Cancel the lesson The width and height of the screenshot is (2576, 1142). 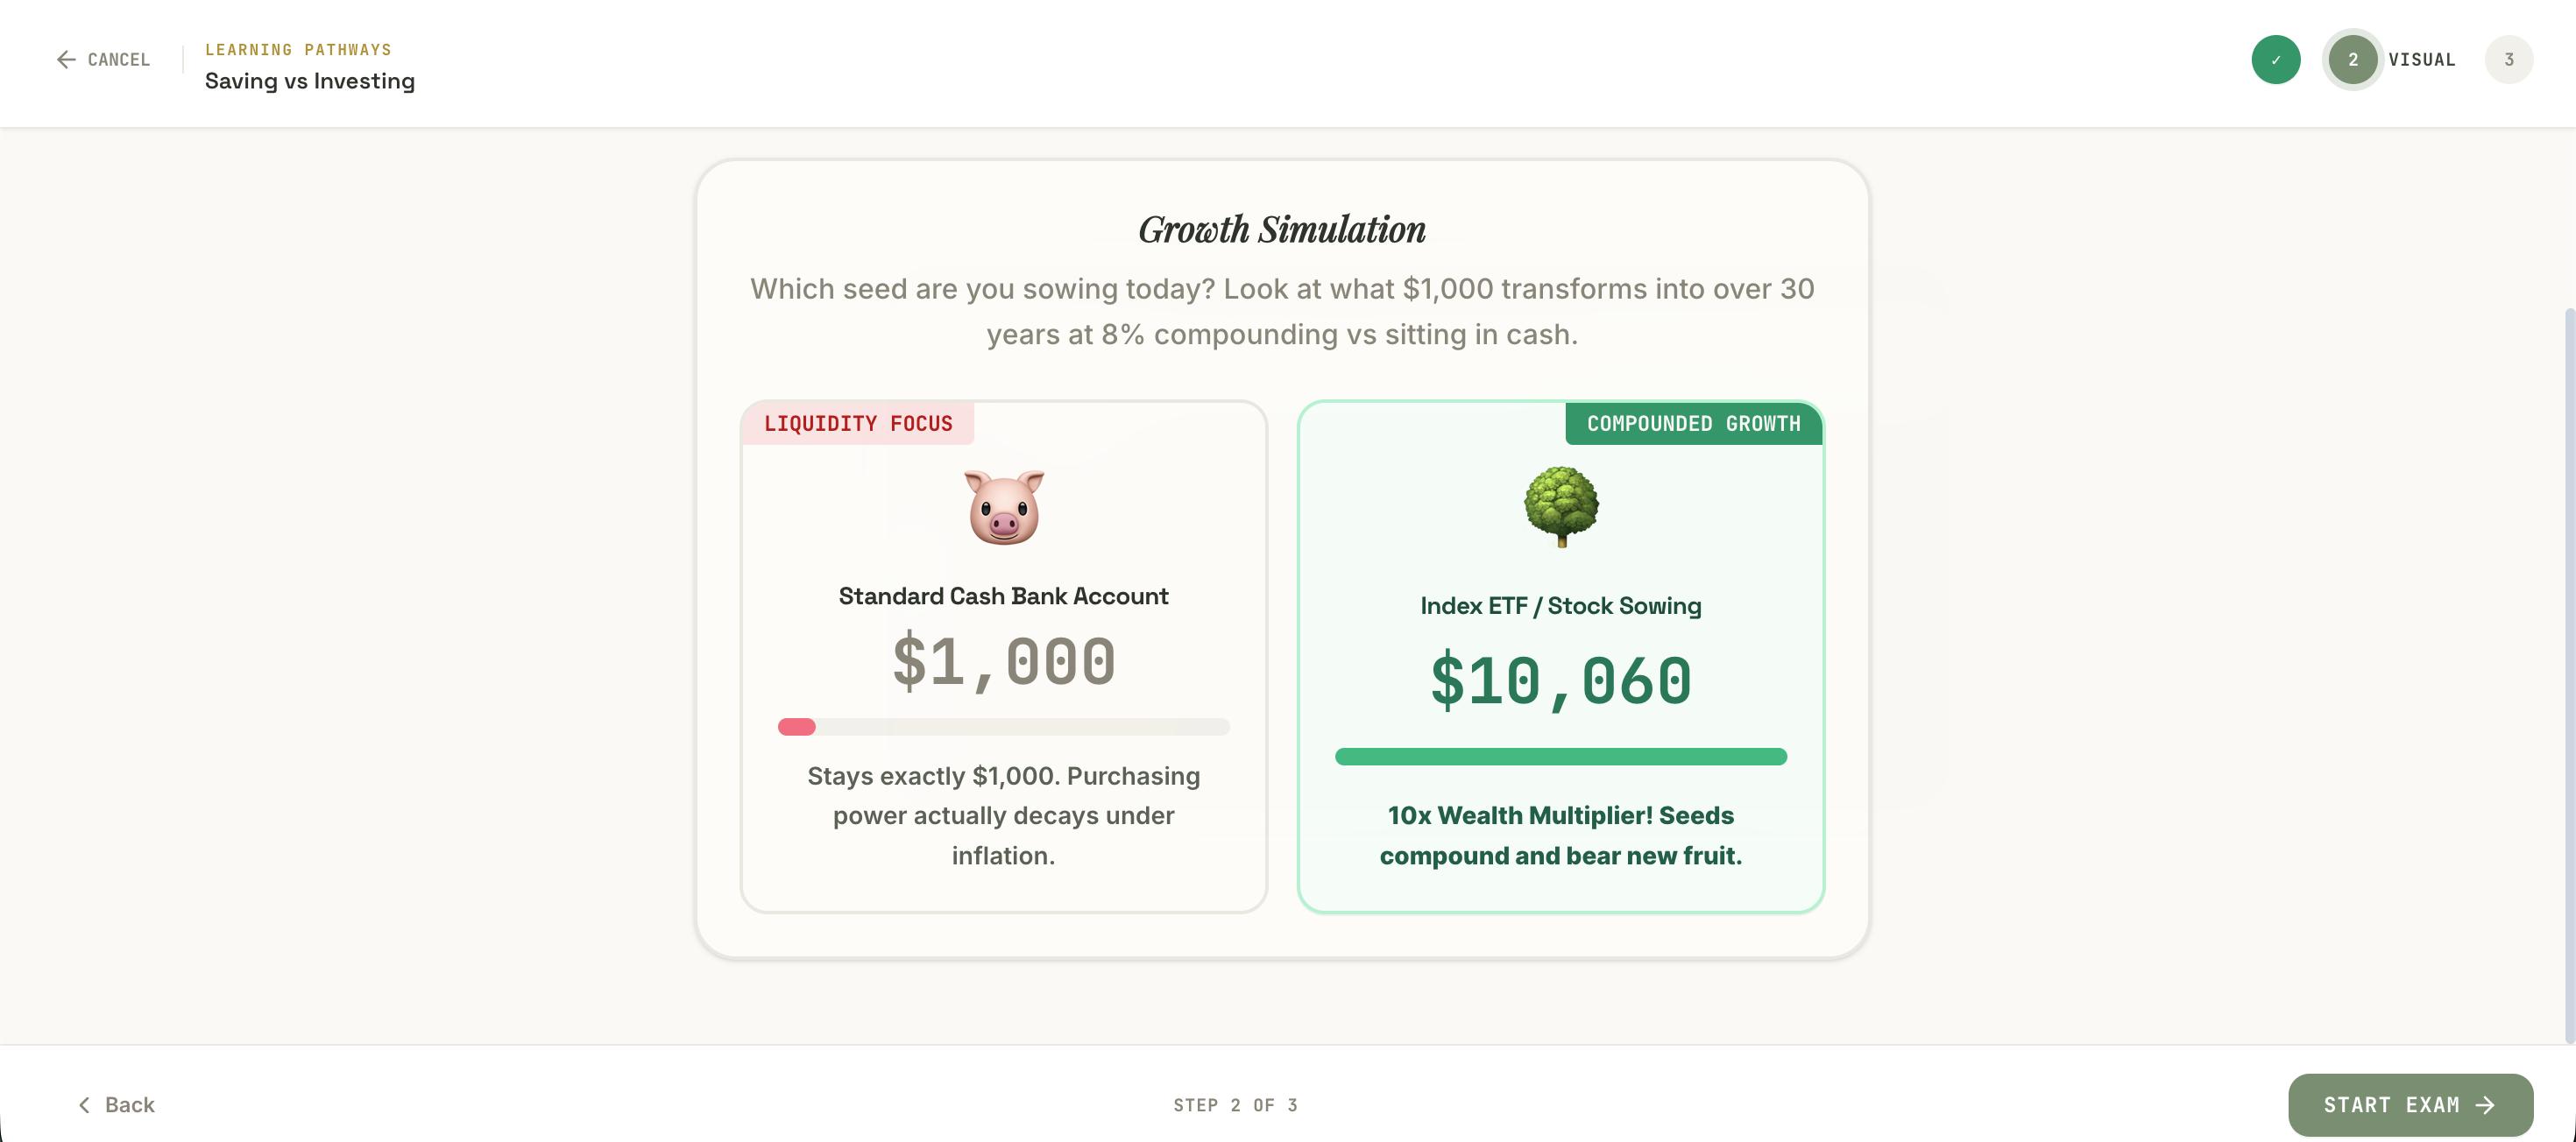coord(103,60)
